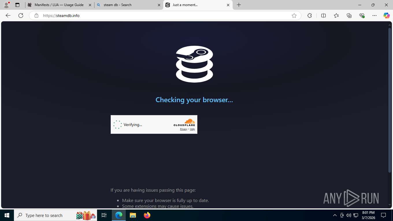Open Collections icon in toolbar
The height and width of the screenshot is (221, 393).
[349, 16]
